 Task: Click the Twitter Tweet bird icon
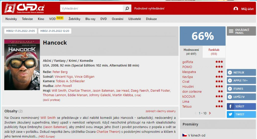(x=230, y=114)
